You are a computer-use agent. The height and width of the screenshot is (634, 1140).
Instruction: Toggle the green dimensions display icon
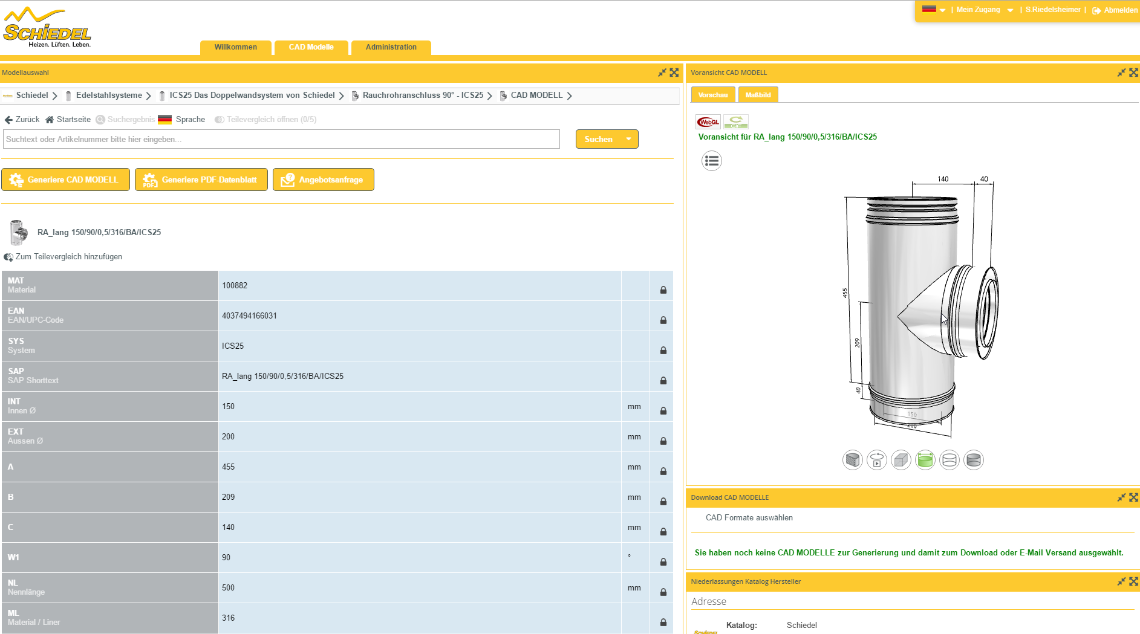[x=925, y=460]
